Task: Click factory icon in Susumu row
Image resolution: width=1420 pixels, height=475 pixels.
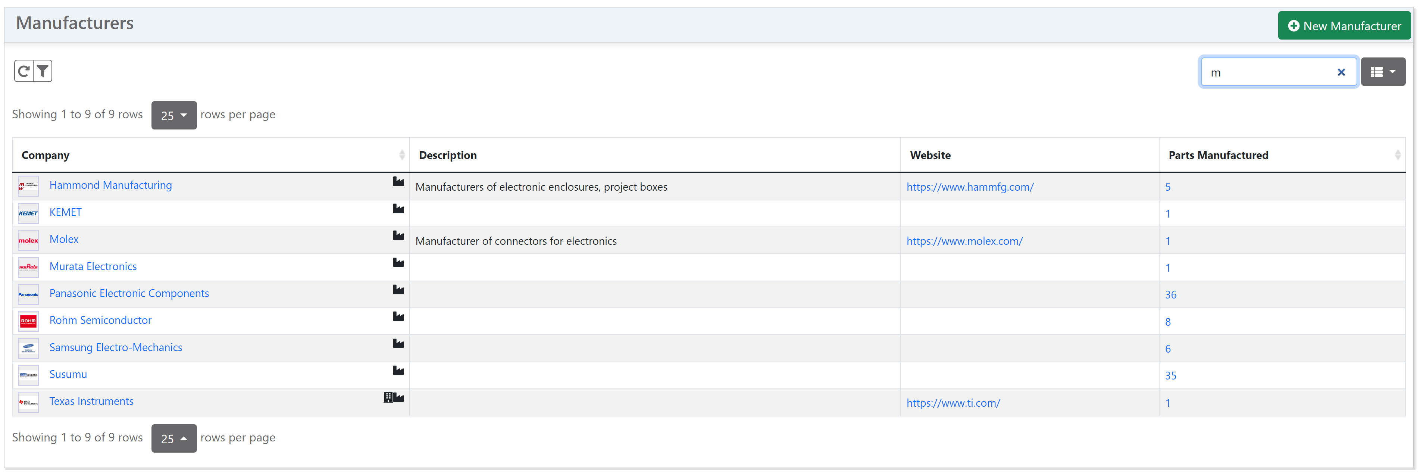Action: pyautogui.click(x=398, y=370)
